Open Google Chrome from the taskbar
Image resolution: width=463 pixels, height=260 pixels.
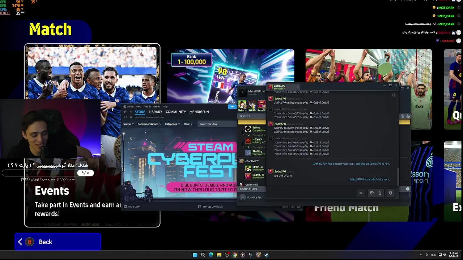coord(235,255)
